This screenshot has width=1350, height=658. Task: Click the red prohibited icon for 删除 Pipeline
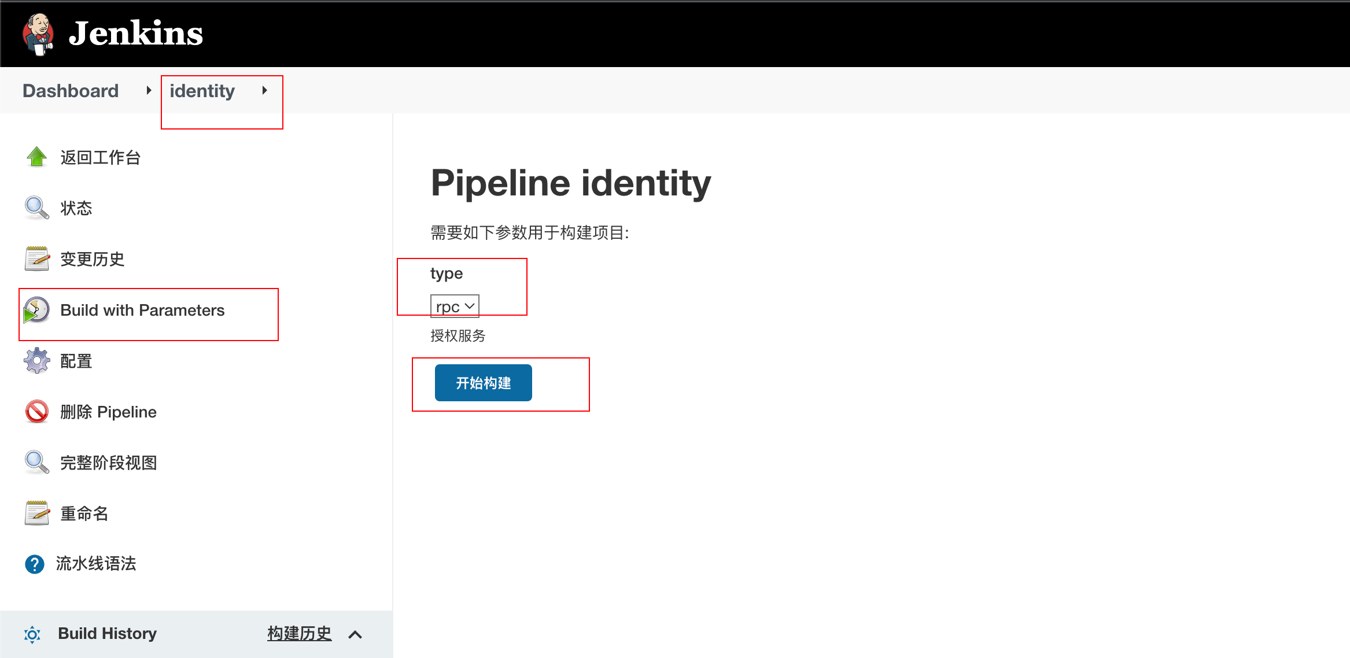pos(36,412)
